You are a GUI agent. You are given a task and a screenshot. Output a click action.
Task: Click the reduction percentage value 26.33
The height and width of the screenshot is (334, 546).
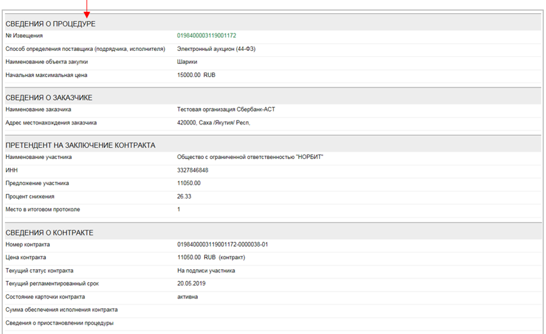[x=184, y=196]
